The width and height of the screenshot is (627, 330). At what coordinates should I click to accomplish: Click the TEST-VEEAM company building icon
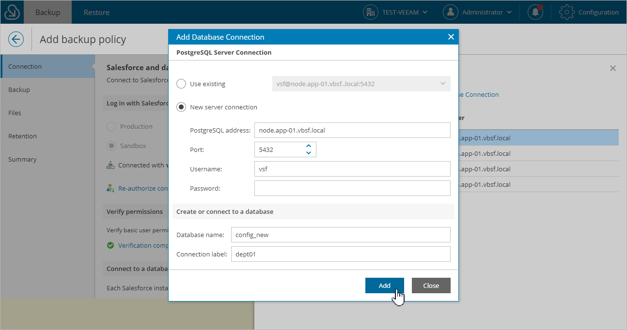(x=371, y=12)
